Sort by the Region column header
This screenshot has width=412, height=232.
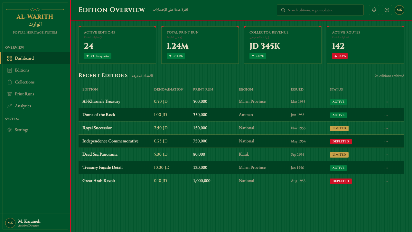tap(246, 90)
